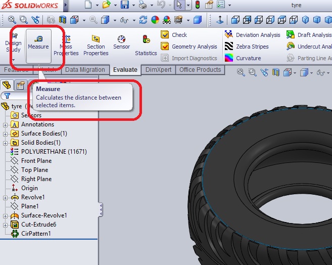Click the shaded blue cube icon

tap(198, 20)
